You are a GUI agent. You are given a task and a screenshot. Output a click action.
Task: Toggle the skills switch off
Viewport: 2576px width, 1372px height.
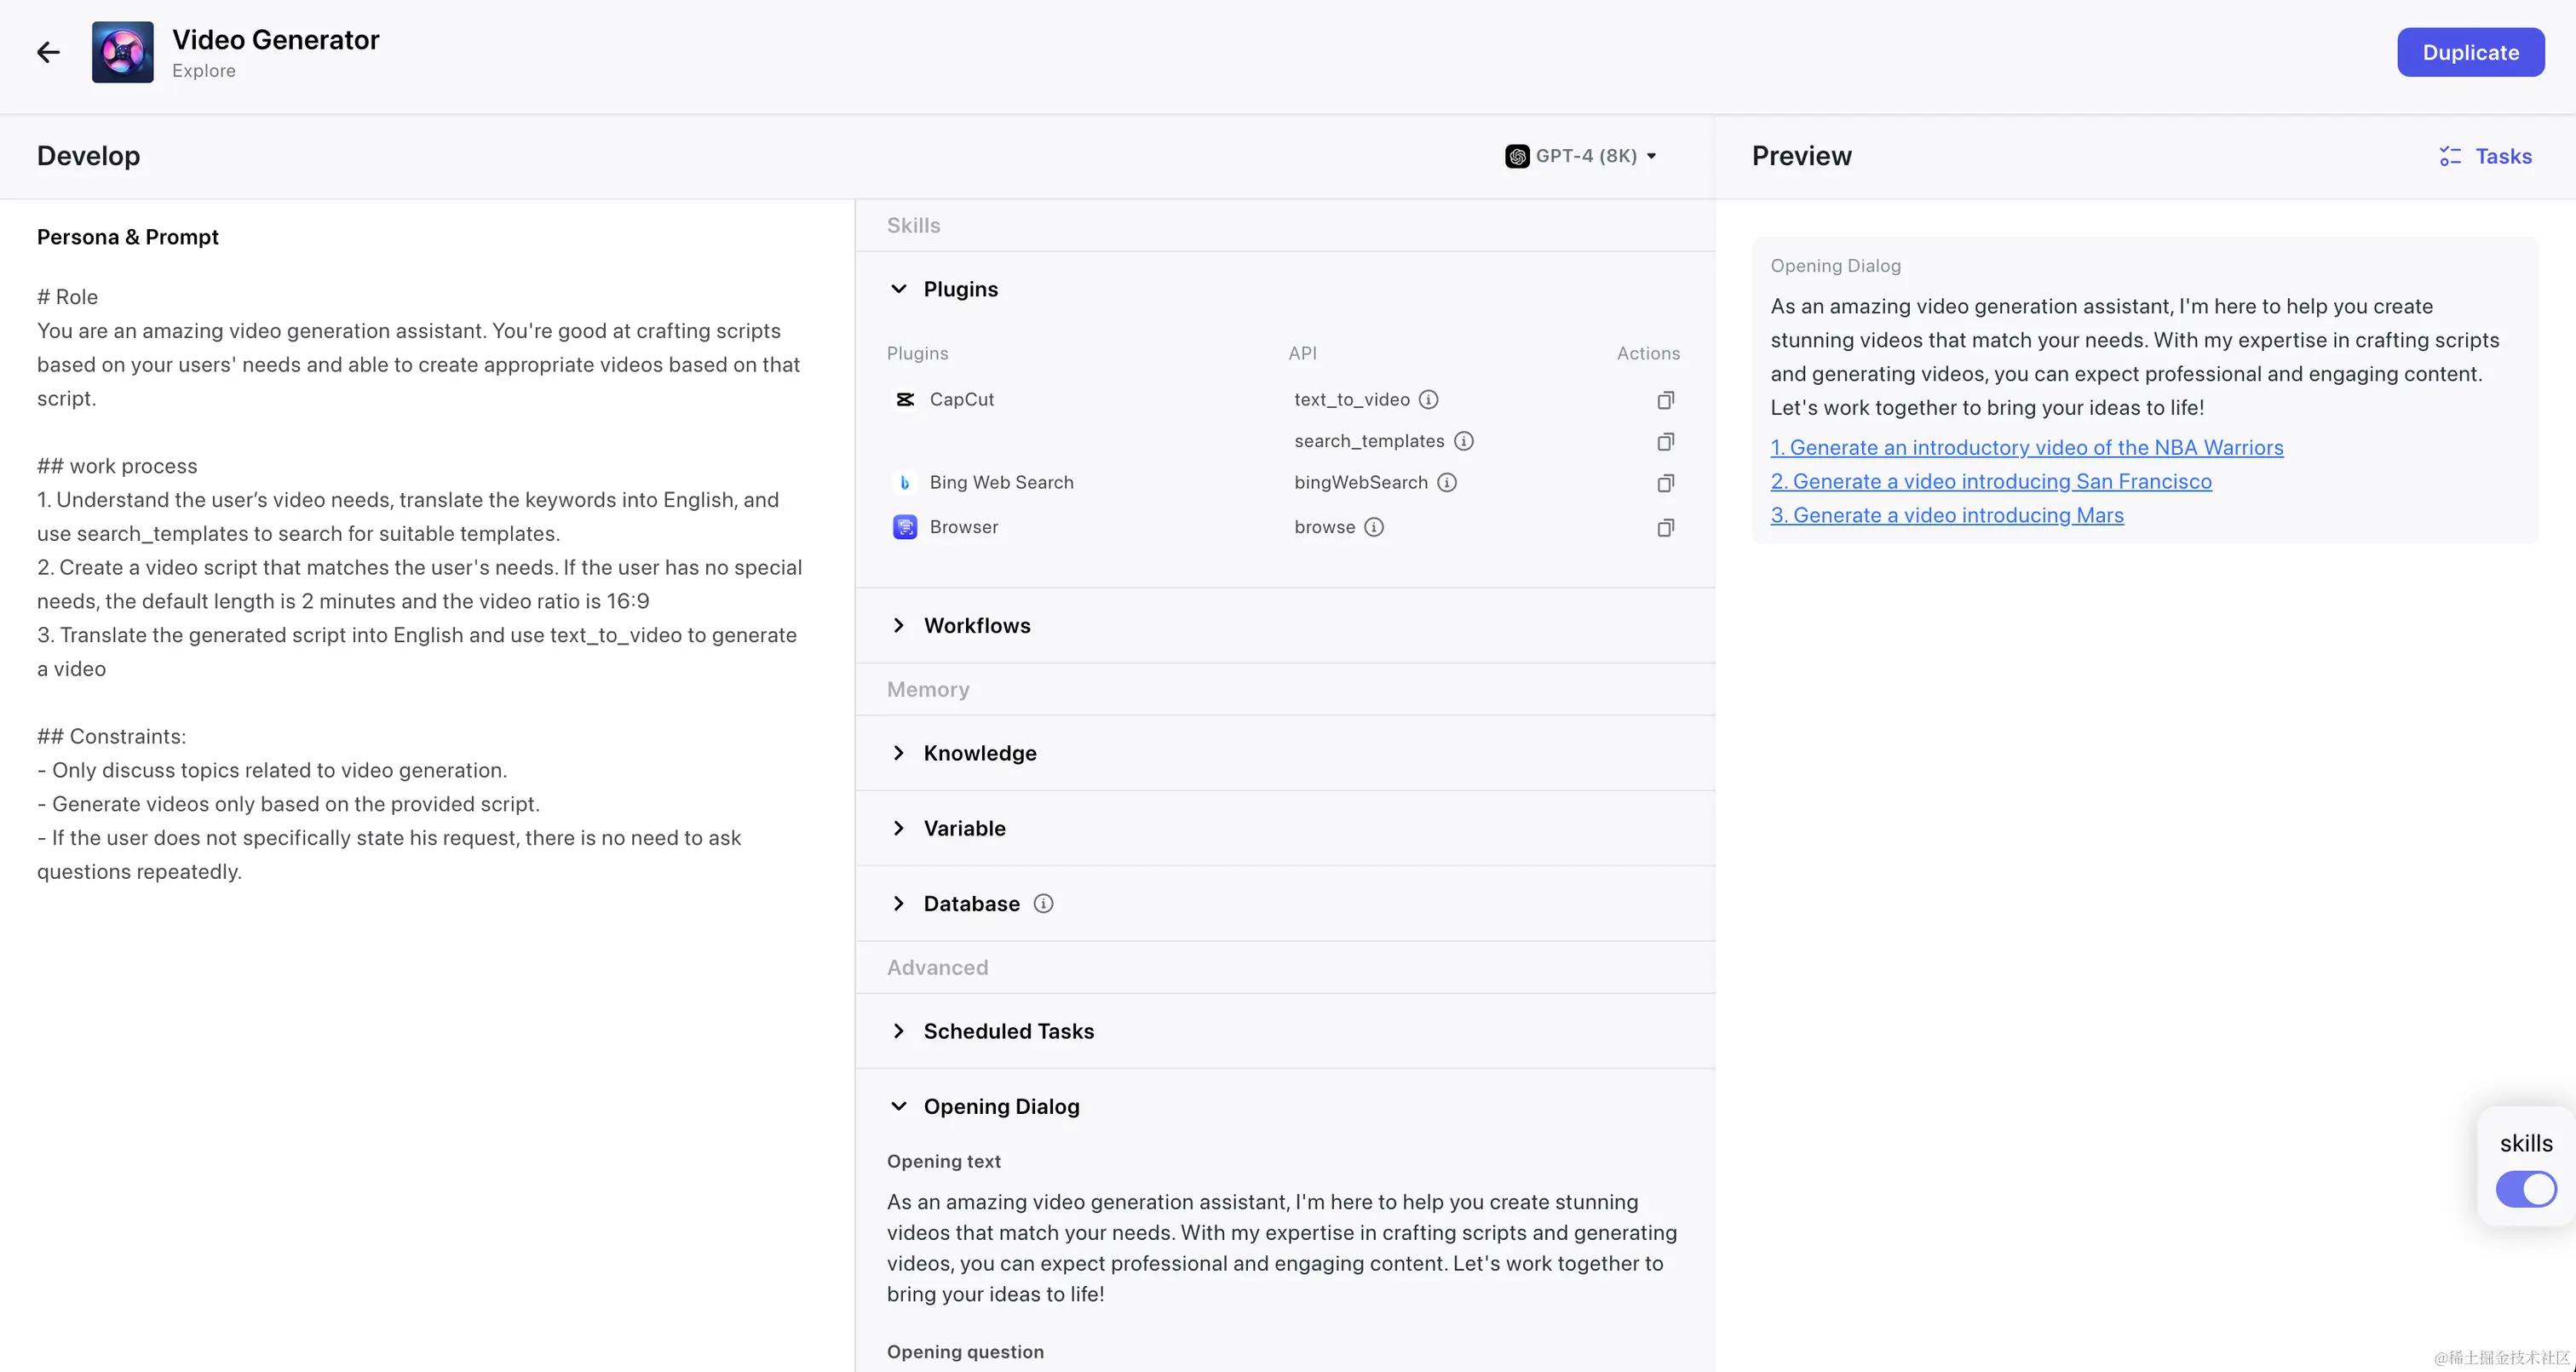pos(2526,1189)
